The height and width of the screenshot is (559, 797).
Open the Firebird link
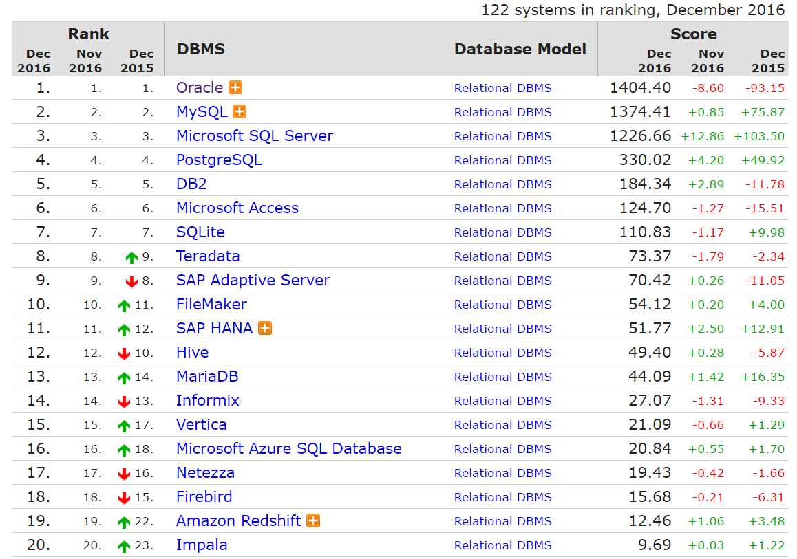coord(204,496)
